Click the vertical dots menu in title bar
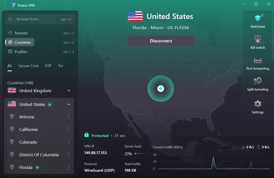Viewport: 274px width, 178px height. point(5,5)
